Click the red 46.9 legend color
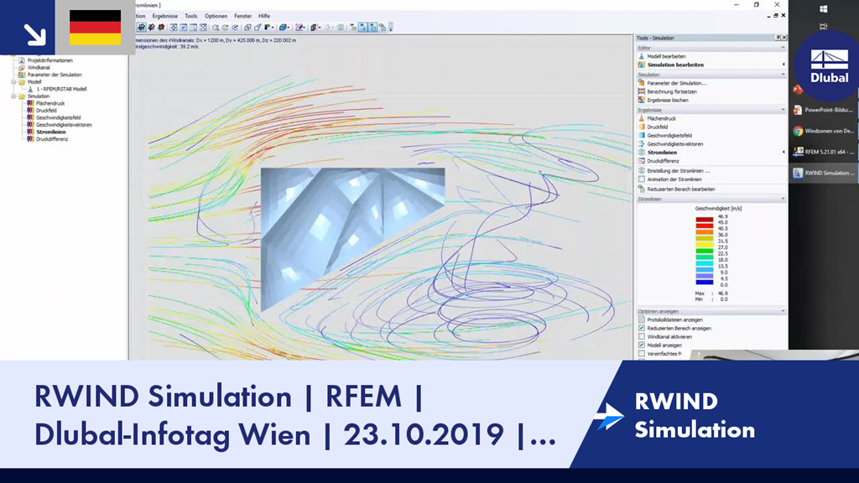The height and width of the screenshot is (483, 859). [x=705, y=220]
